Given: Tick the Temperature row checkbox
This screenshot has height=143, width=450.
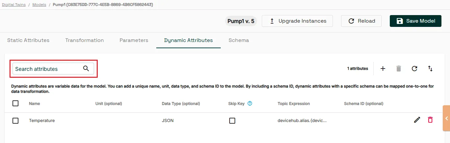Looking at the screenshot, I should (x=15, y=120).
